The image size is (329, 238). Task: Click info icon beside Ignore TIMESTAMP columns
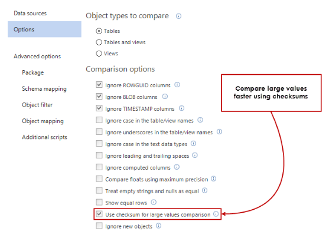pyautogui.click(x=181, y=108)
